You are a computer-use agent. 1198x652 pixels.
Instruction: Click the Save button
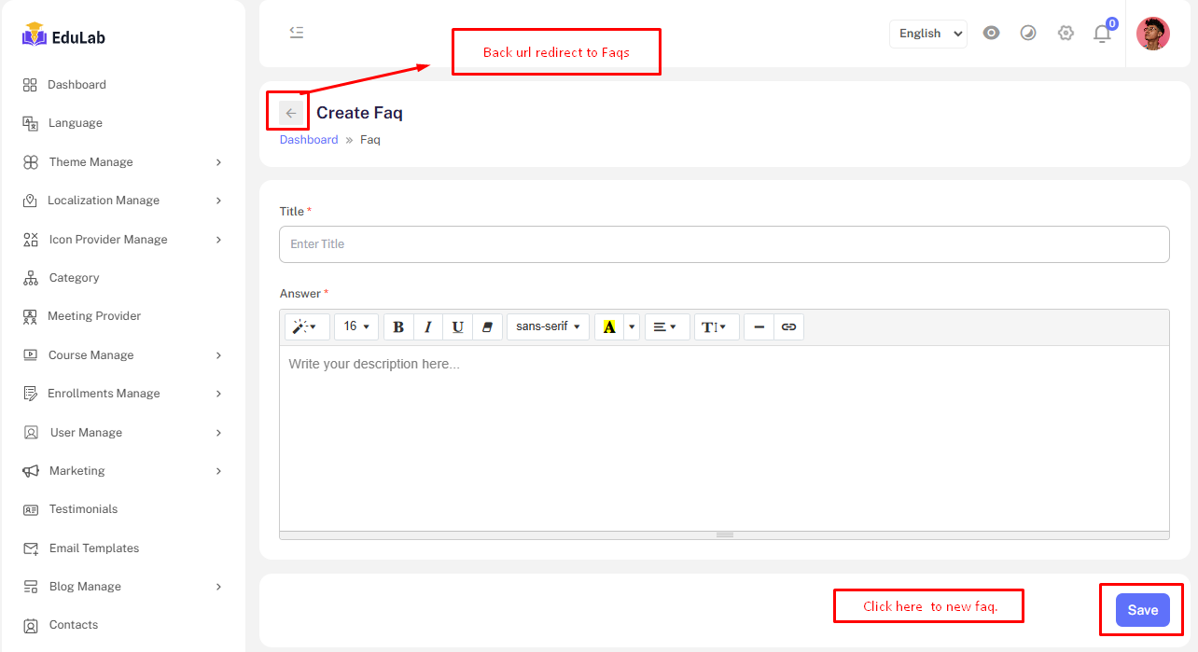pos(1142,610)
